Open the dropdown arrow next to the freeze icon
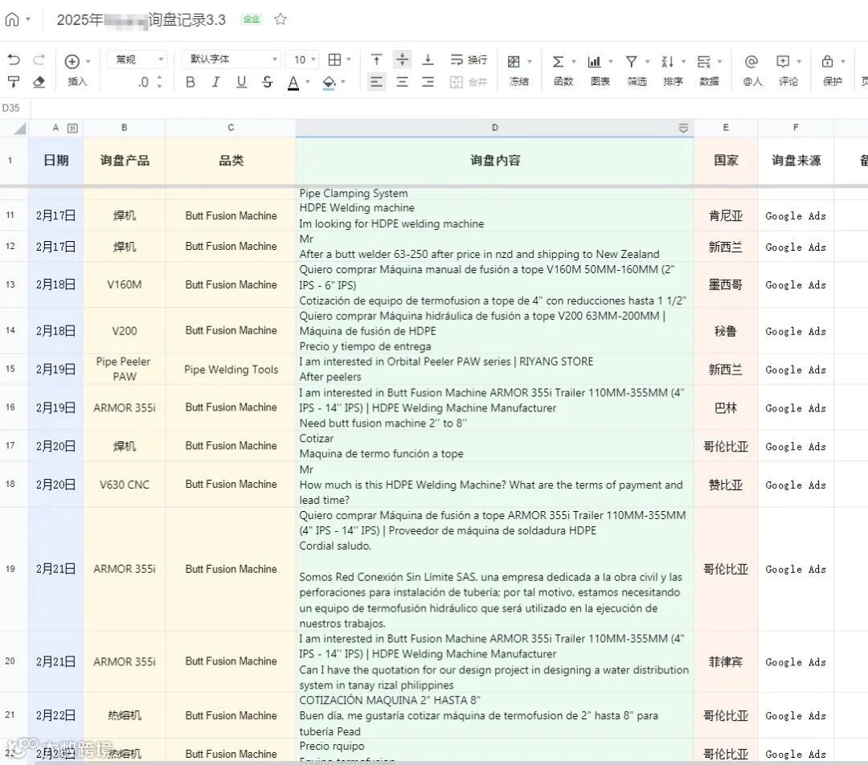868x765 pixels. pyautogui.click(x=530, y=61)
